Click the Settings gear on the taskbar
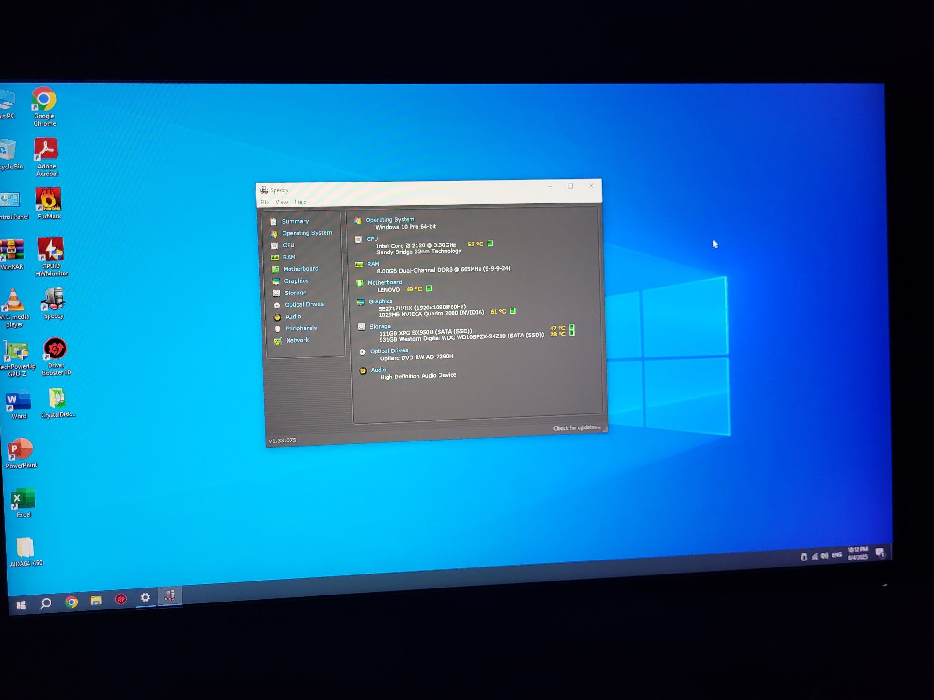 (145, 597)
